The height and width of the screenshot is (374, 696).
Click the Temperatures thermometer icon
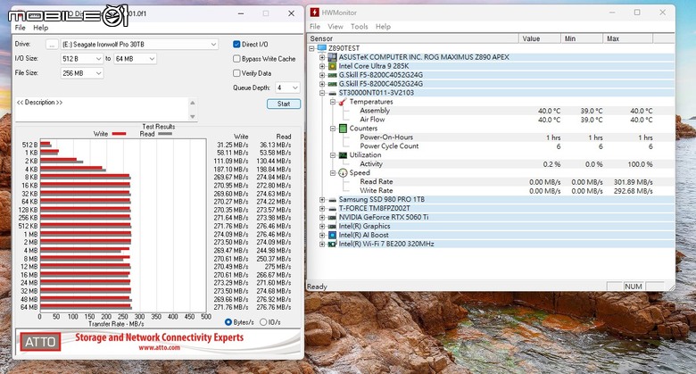(x=343, y=102)
